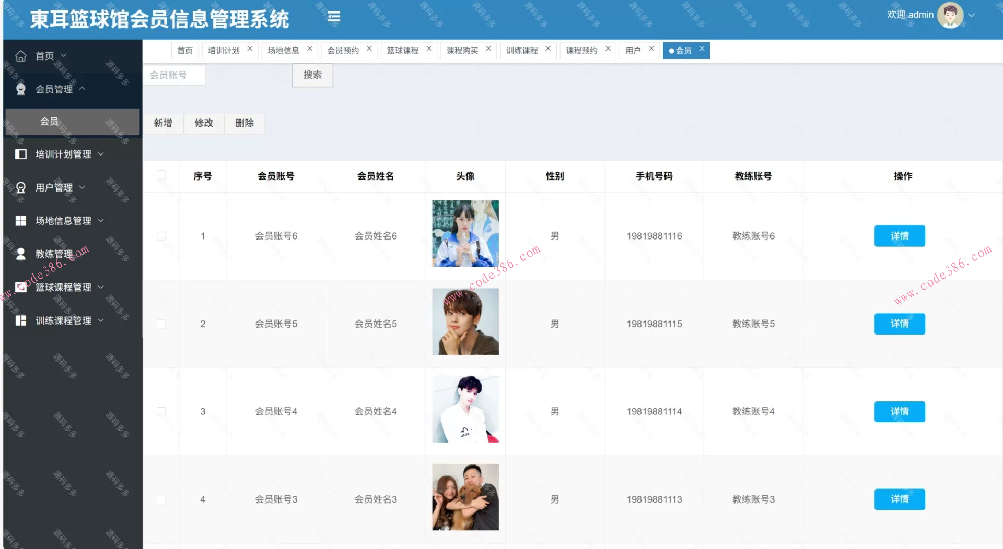
Task: Click the 场地信息管理 sidebar icon
Action: point(21,220)
